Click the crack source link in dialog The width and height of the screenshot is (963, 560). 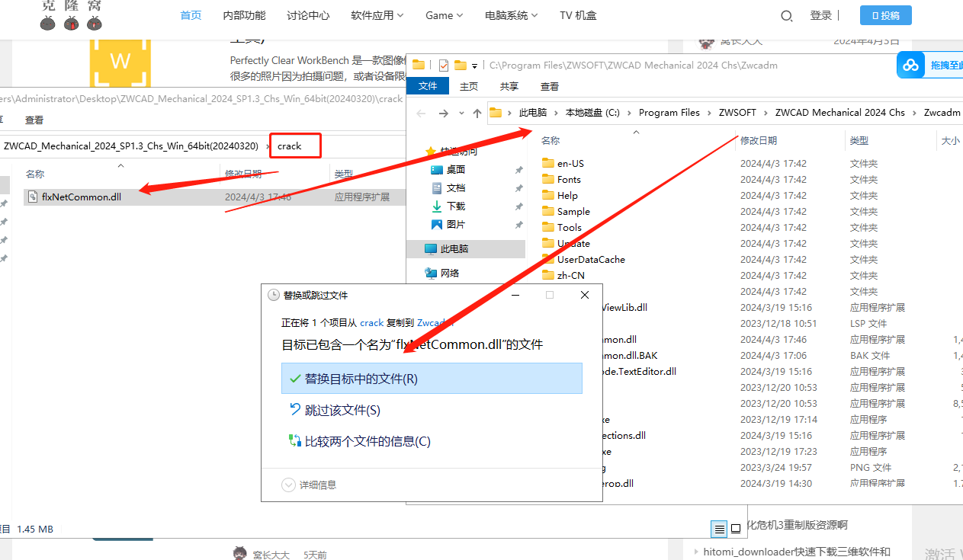pyautogui.click(x=372, y=323)
